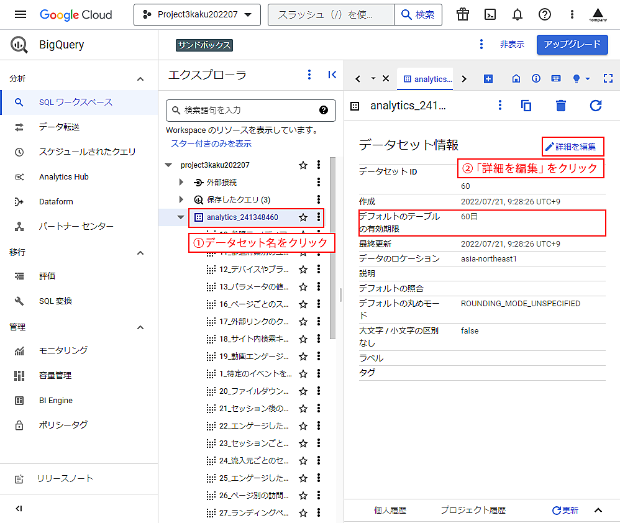Screen dimensions: 620x523
Task: Open the Project3kaku202207 project selector dropdown
Action: coord(197,15)
